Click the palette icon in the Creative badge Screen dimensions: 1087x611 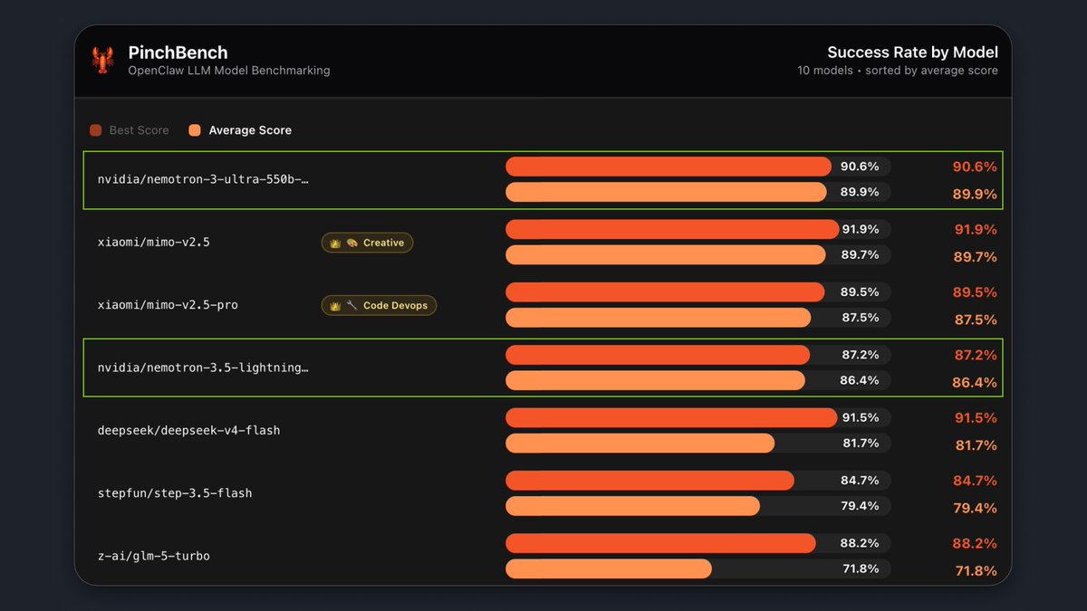[351, 243]
